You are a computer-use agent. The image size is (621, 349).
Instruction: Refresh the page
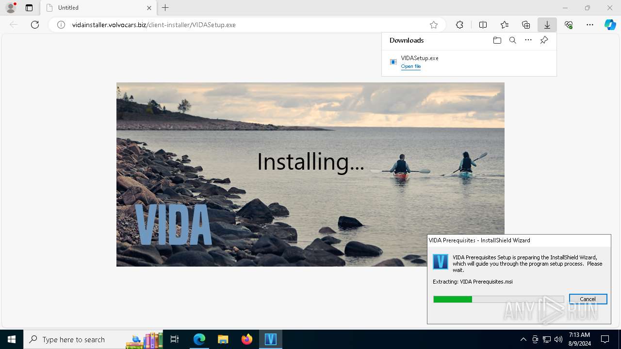35,25
